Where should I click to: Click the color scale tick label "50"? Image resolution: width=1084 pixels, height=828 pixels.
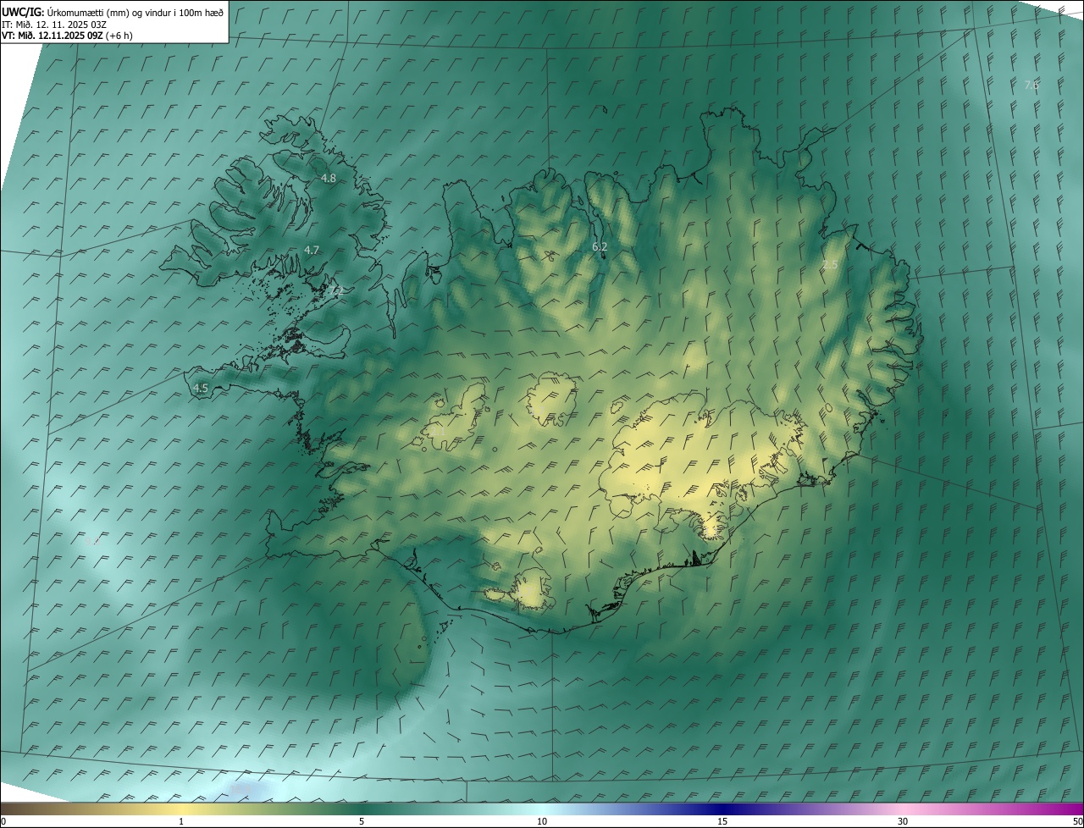1077,821
